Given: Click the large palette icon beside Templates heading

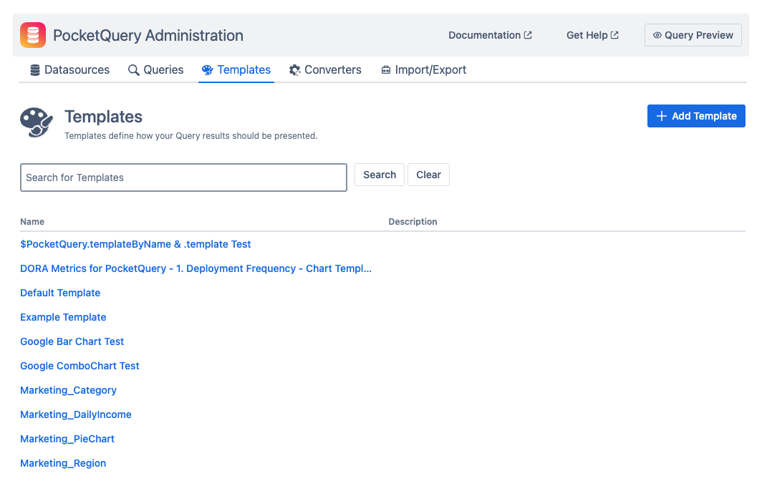Looking at the screenshot, I should pyautogui.click(x=36, y=122).
